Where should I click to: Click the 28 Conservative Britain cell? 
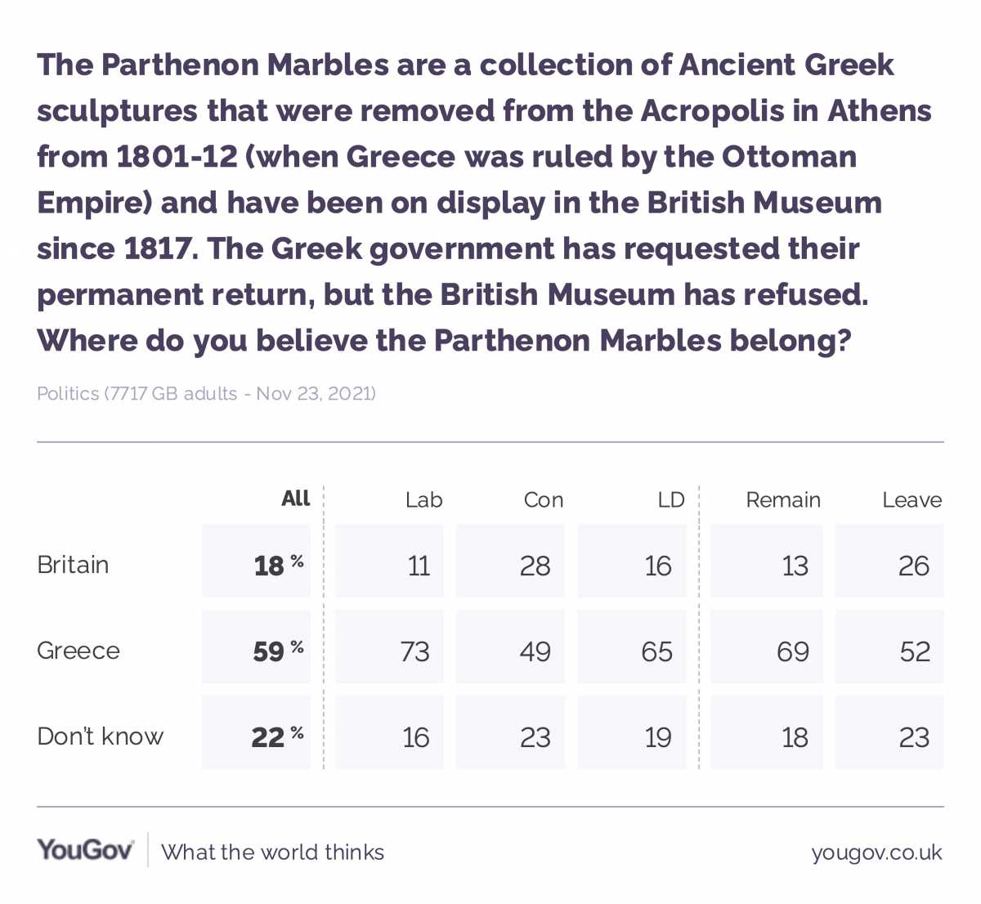point(510,561)
